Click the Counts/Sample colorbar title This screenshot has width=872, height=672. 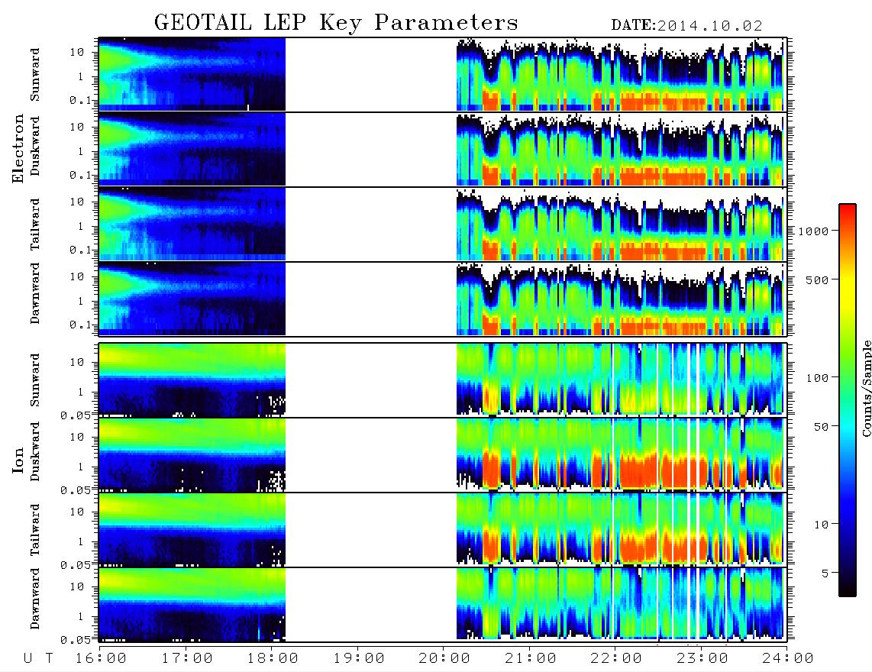coord(866,388)
